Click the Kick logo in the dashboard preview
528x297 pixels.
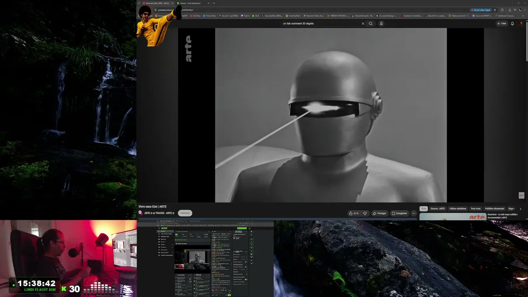(x=164, y=228)
